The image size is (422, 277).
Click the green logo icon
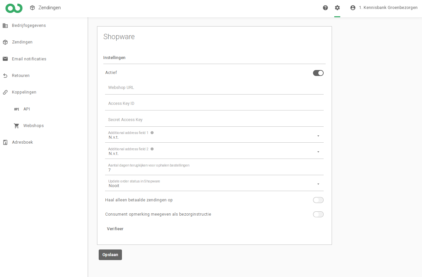[x=14, y=8]
